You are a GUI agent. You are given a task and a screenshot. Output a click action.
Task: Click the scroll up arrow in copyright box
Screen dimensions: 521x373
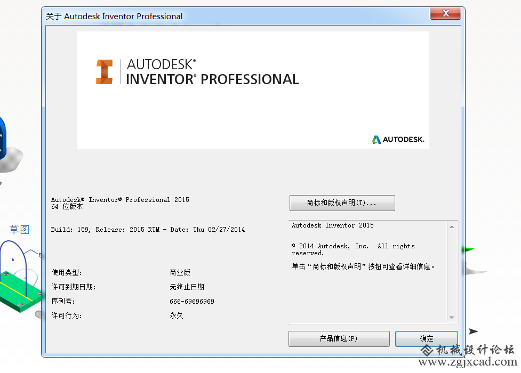[452, 226]
